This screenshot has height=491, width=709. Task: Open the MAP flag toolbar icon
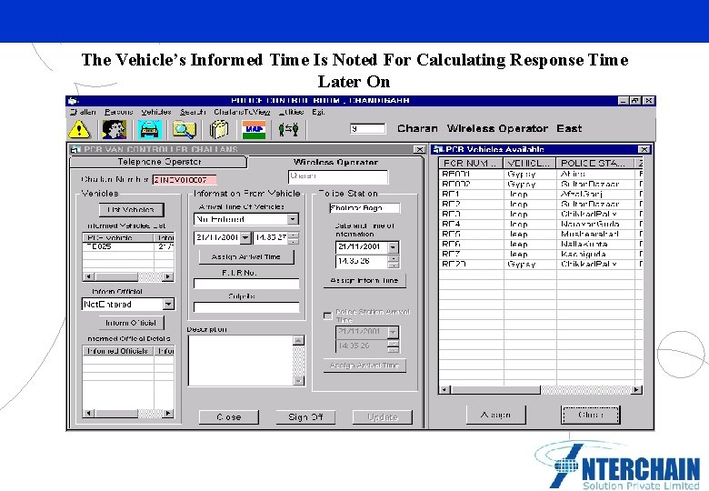point(254,130)
